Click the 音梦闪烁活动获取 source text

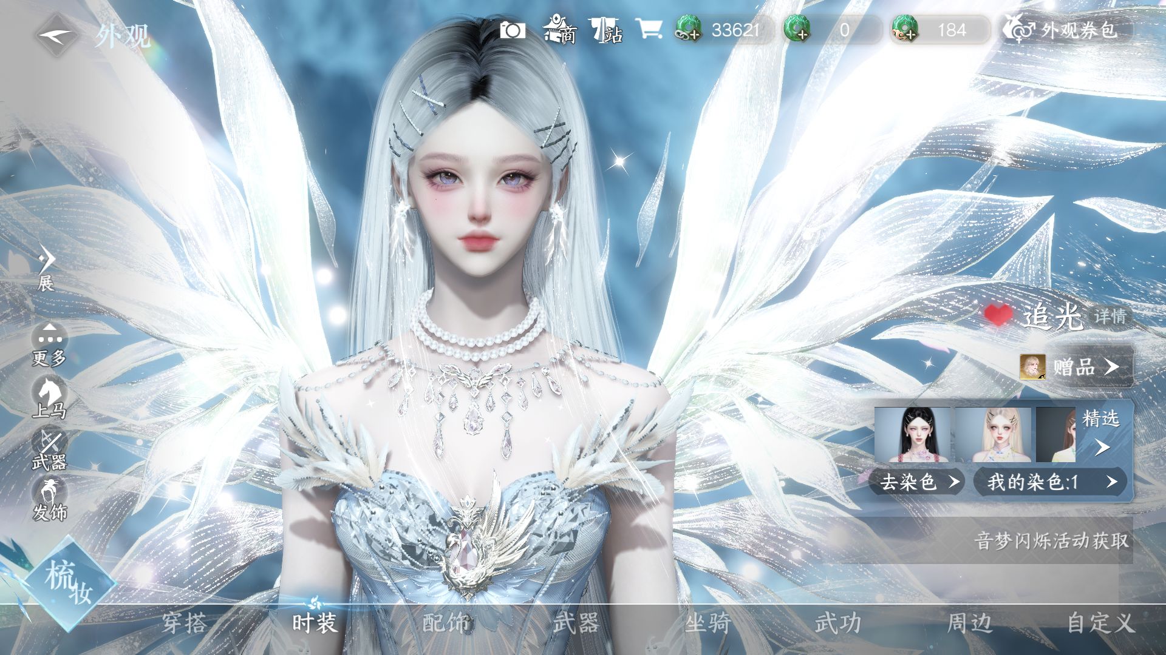pyautogui.click(x=1051, y=540)
